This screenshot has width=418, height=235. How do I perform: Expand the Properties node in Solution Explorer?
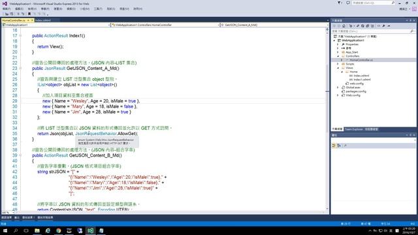coord(338,44)
